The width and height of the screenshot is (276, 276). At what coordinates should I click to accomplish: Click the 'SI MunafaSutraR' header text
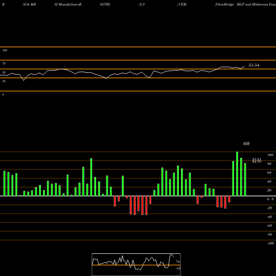[68, 4]
